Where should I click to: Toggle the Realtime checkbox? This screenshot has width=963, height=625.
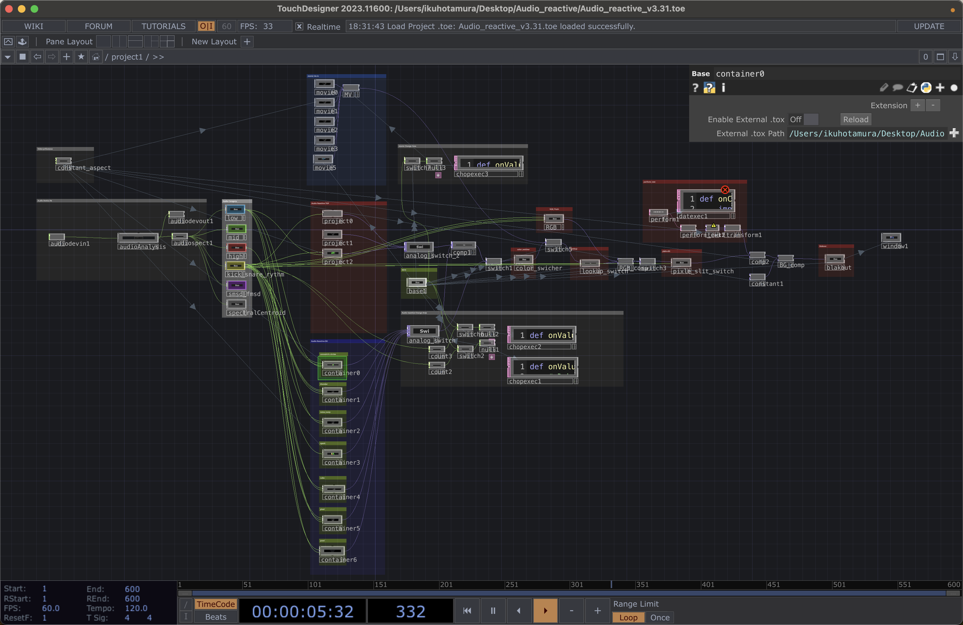(299, 26)
